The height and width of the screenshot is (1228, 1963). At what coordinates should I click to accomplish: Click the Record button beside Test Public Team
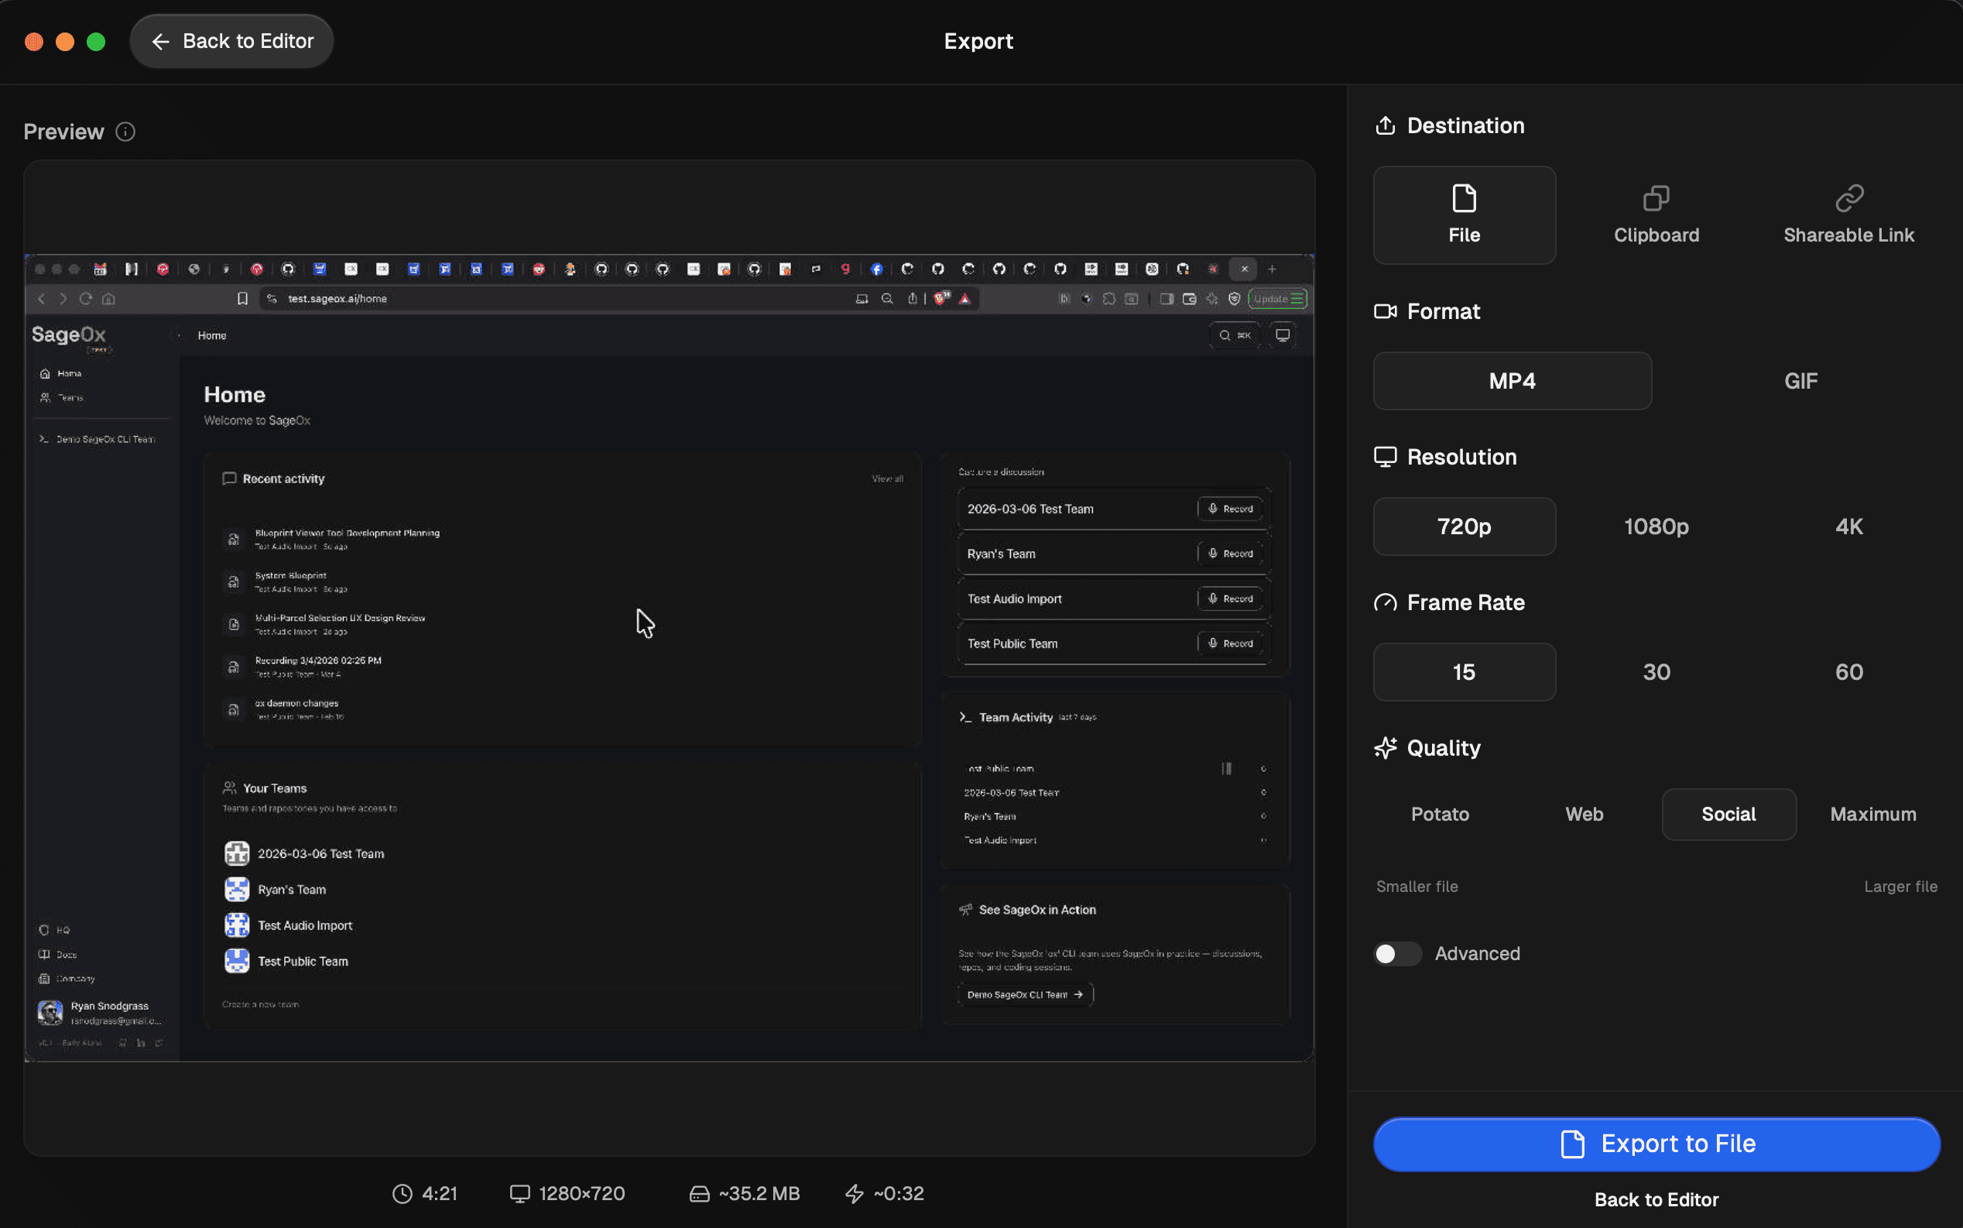point(1230,643)
